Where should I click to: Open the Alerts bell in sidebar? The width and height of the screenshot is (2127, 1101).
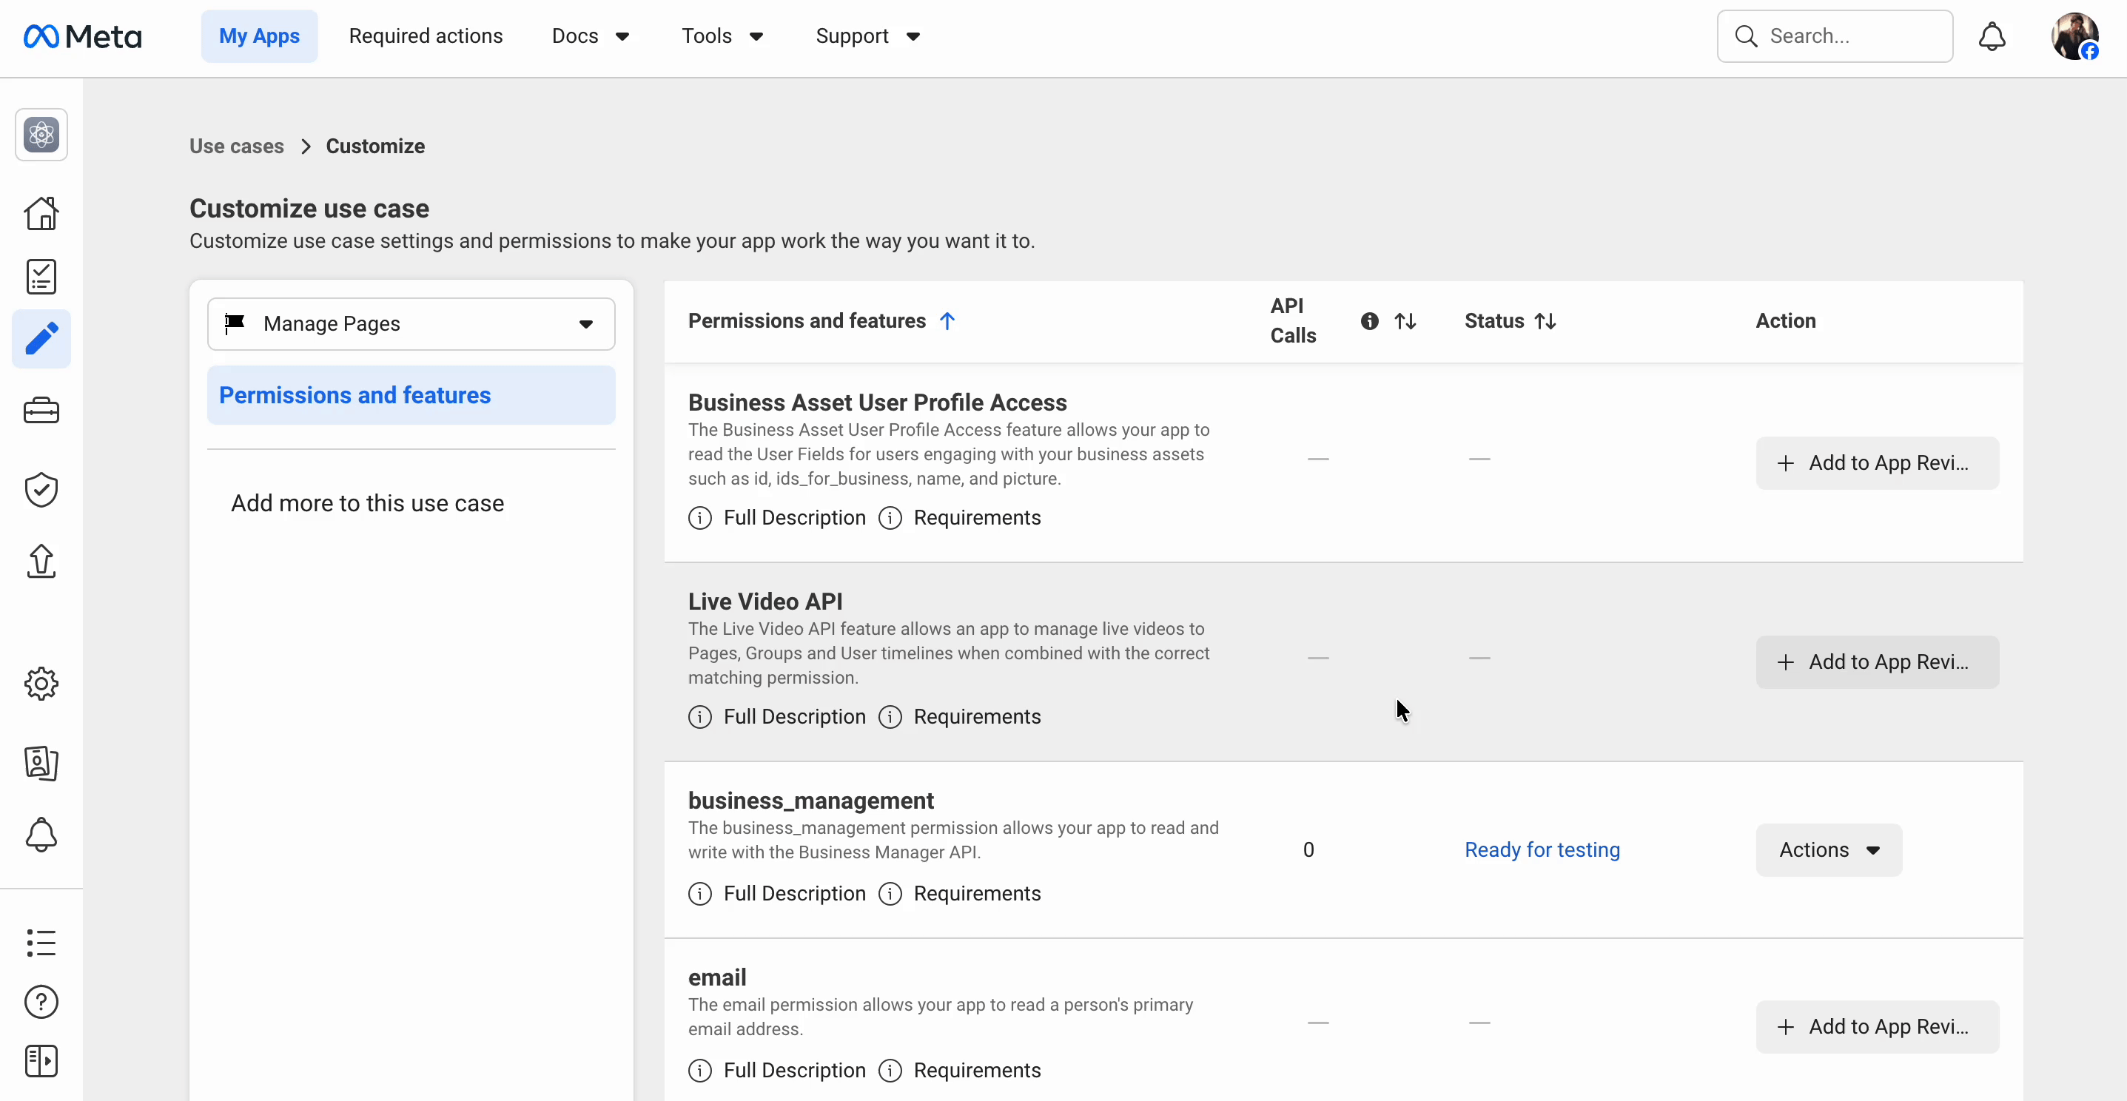coord(41,835)
